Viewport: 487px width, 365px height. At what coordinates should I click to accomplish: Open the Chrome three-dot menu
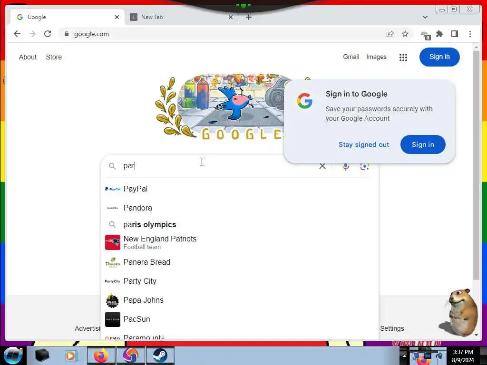click(x=470, y=34)
